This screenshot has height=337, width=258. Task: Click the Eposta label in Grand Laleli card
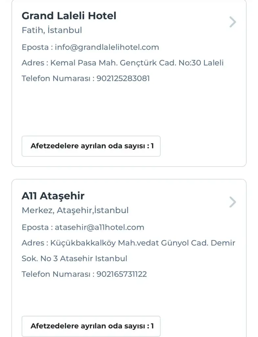[x=35, y=47]
